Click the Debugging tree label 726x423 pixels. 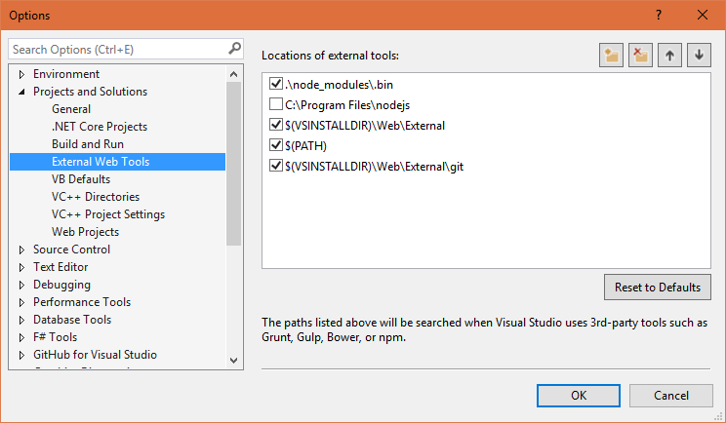[x=61, y=285]
